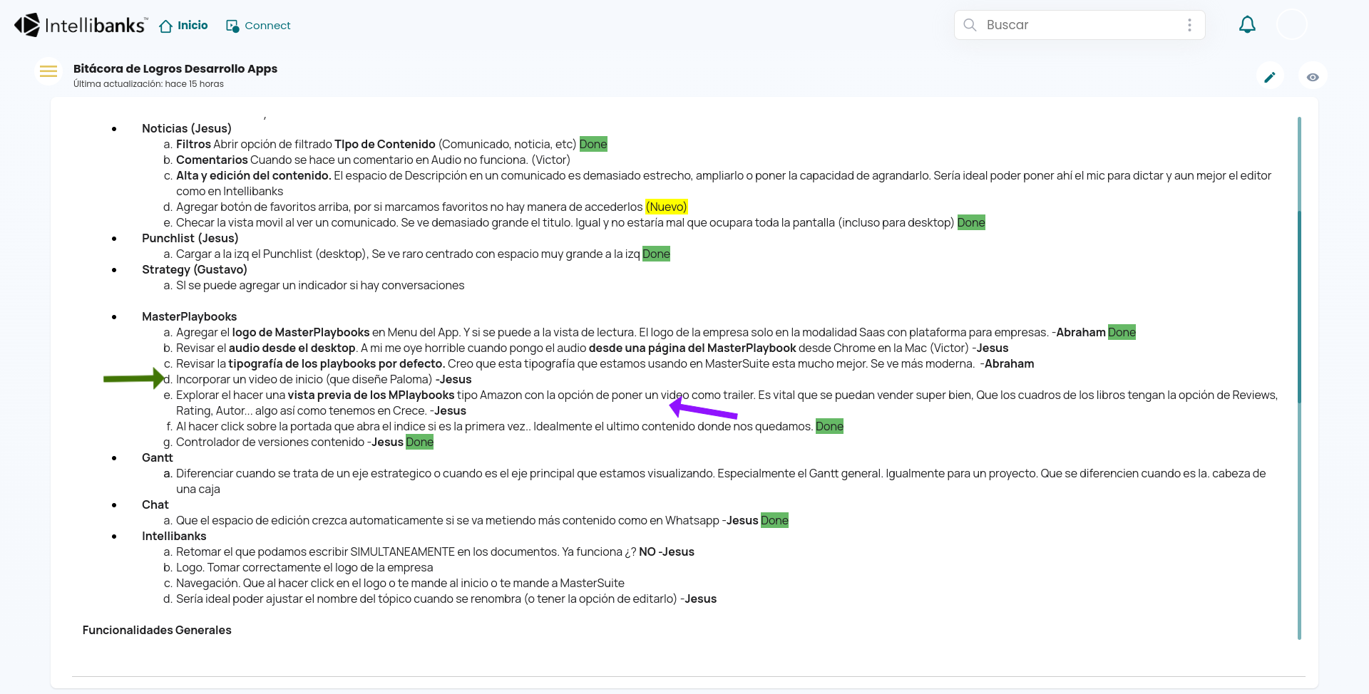Click Done tag on 'Checar la vista movil' line
This screenshot has width=1369, height=694.
pos(971,222)
